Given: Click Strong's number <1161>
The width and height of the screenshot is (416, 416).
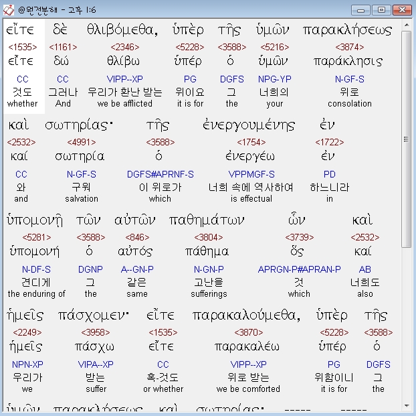Looking at the screenshot, I should (x=63, y=48).
